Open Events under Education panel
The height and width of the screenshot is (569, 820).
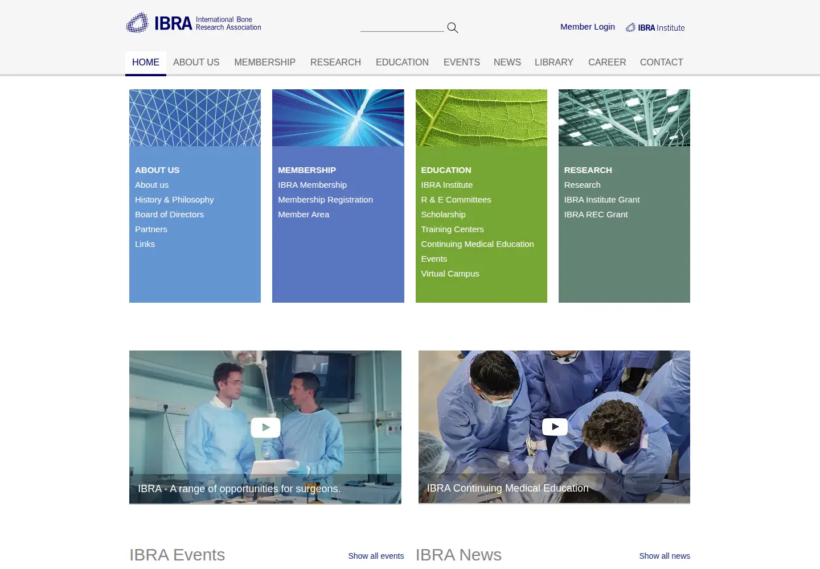434,259
